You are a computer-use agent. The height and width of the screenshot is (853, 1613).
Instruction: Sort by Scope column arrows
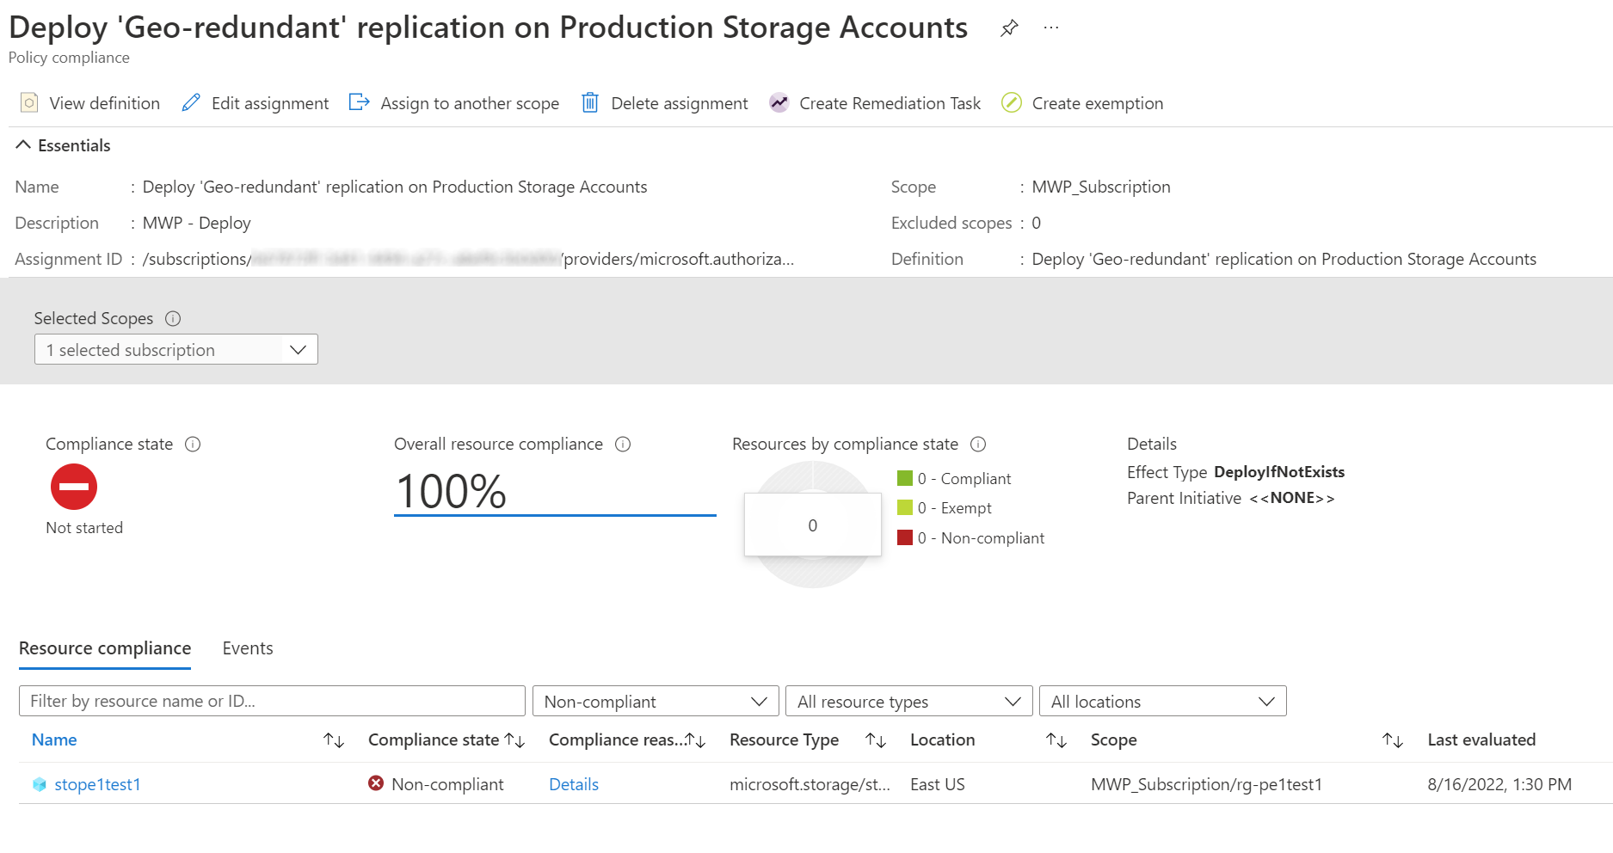(1393, 740)
